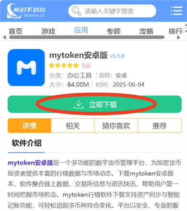Click the mytoken安卓版 link in description
This screenshot has height=211, width=187.
[30, 163]
